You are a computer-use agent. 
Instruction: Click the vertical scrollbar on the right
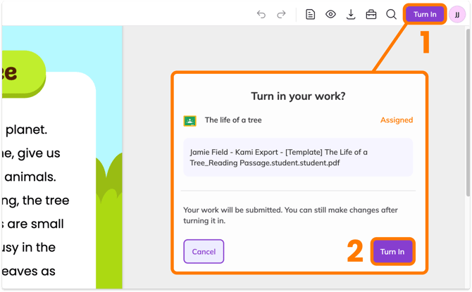468,113
